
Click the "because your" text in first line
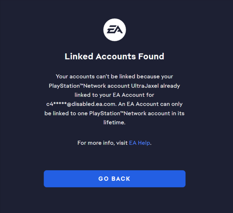[155, 77]
